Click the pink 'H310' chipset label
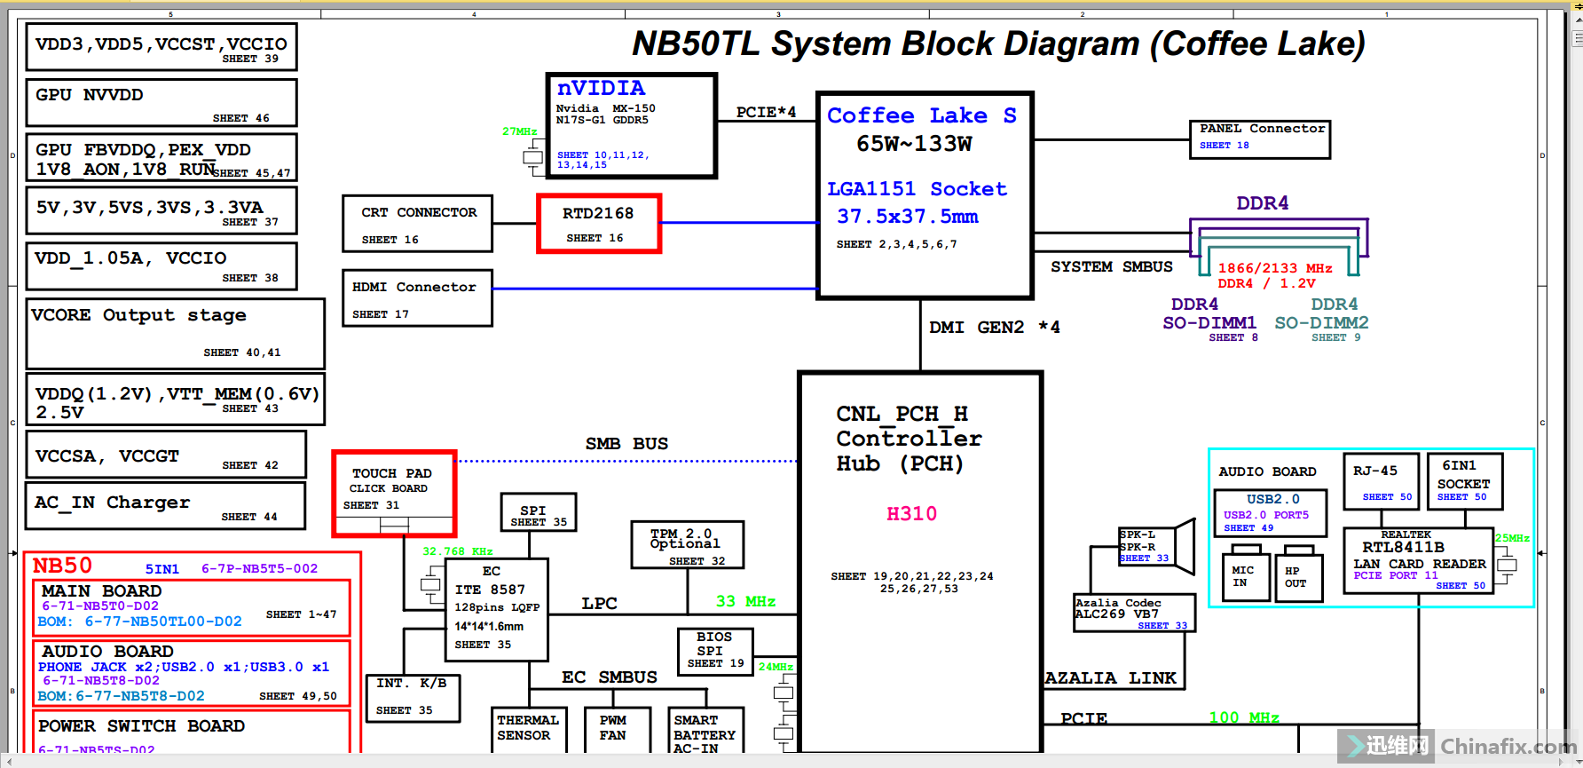This screenshot has height=768, width=1583. pos(911,514)
